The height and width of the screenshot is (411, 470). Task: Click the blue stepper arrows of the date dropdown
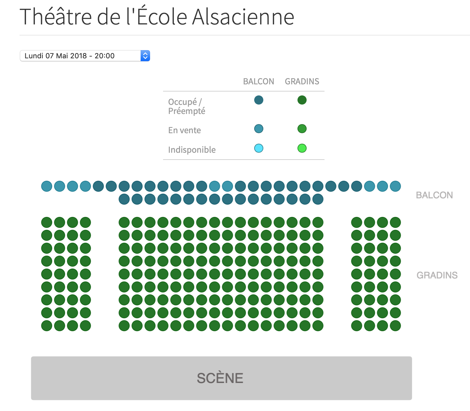(x=145, y=56)
